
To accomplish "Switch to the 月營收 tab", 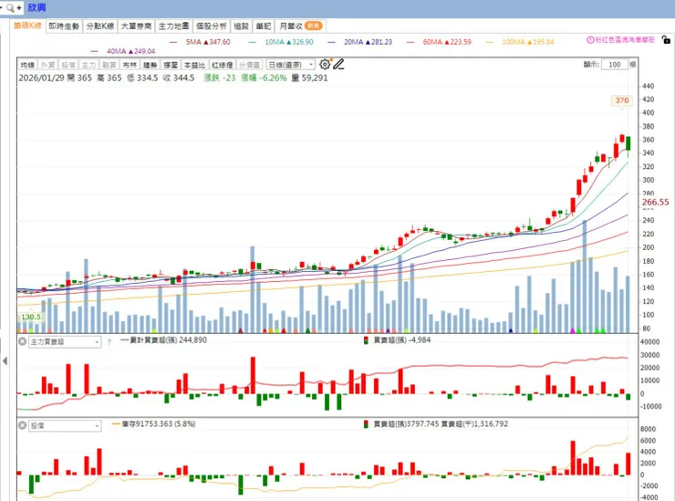I will (300, 26).
